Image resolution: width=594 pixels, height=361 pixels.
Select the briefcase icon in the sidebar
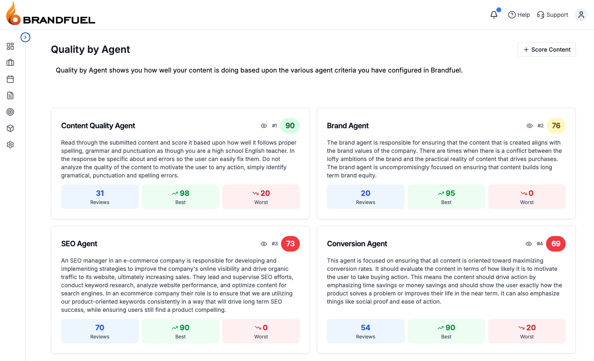[x=10, y=62]
